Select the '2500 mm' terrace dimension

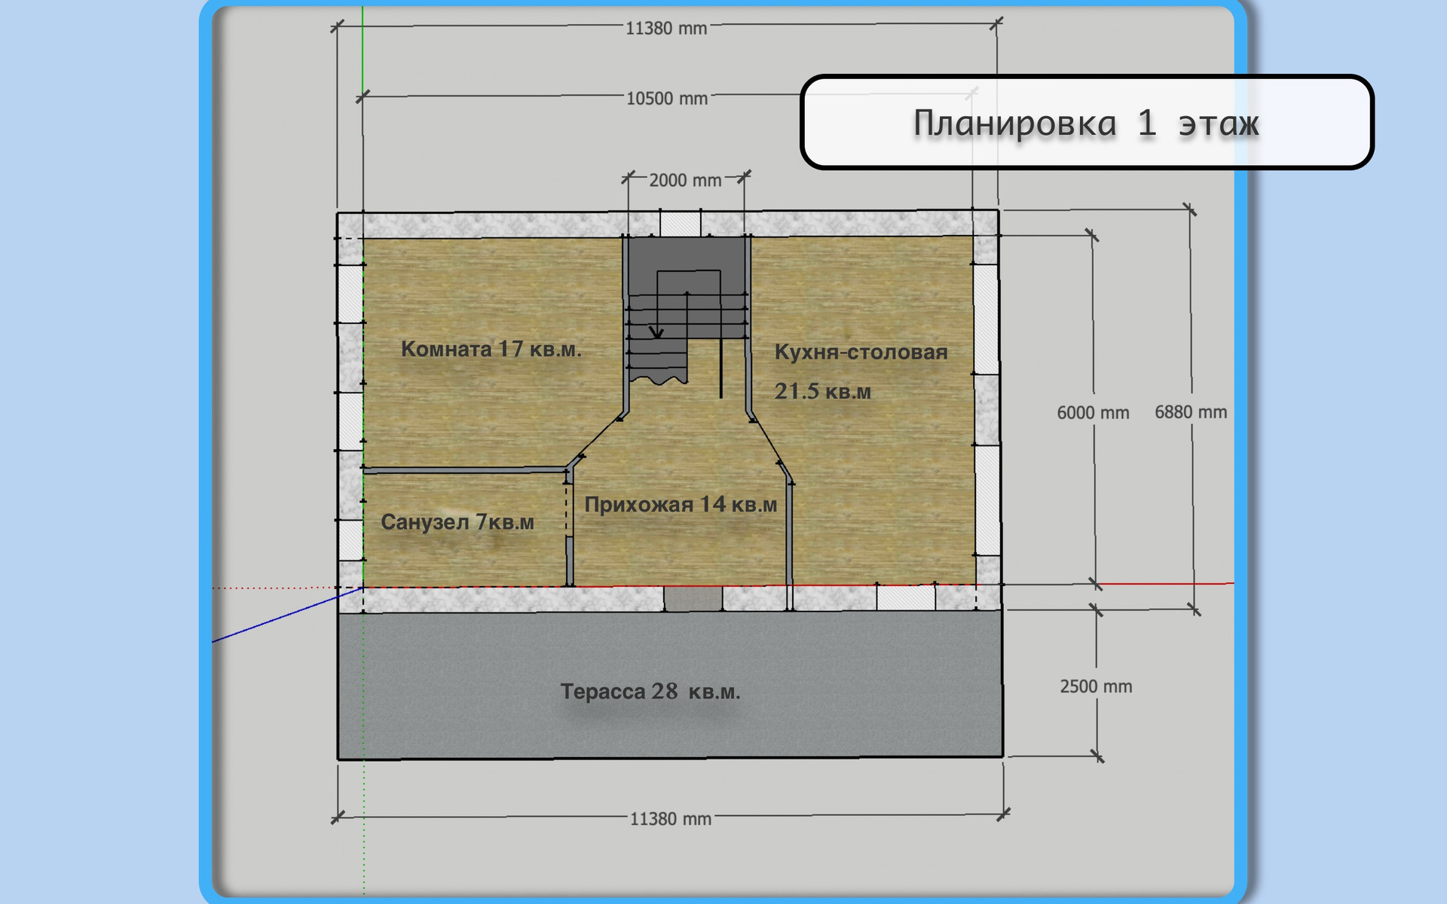[1096, 686]
